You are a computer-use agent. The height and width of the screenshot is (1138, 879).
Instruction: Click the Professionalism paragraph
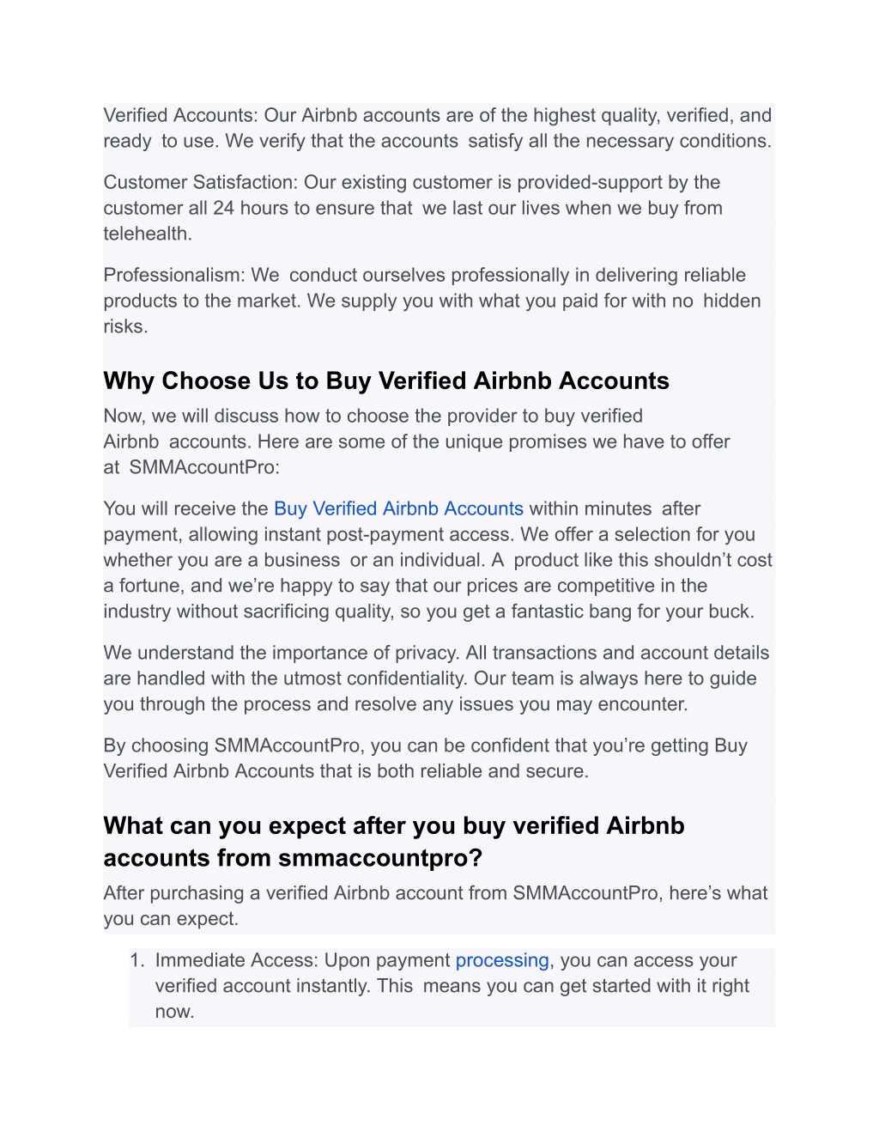pyautogui.click(x=432, y=301)
